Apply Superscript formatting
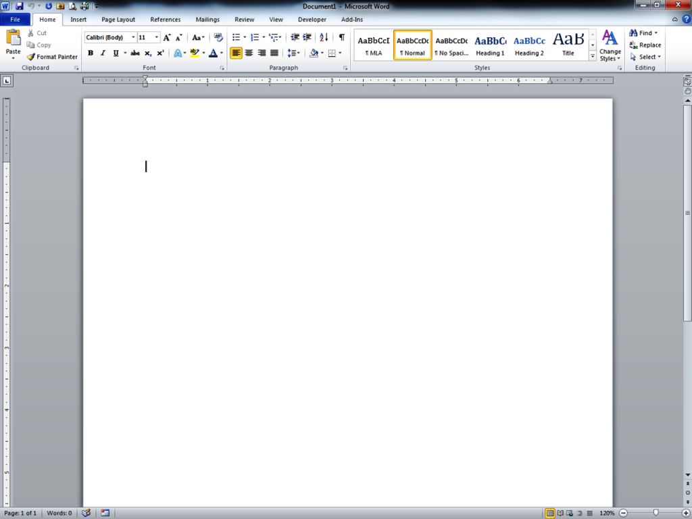The image size is (692, 519). point(160,53)
